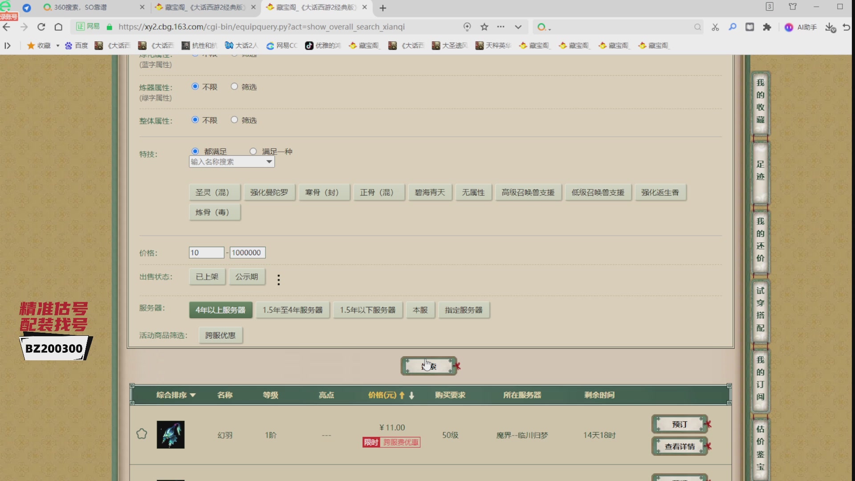The width and height of the screenshot is (855, 481).
Task: Switch to the second 藏宝阁 tab
Action: pyautogui.click(x=316, y=8)
